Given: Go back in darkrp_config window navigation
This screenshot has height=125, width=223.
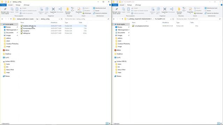Looking at the screenshot, I should pyautogui.click(x=2, y=19).
